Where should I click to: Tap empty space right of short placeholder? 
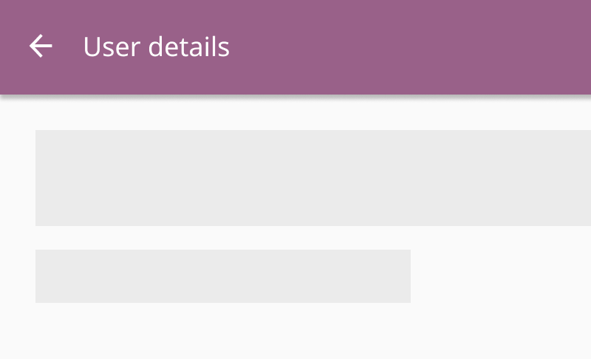tap(502, 276)
